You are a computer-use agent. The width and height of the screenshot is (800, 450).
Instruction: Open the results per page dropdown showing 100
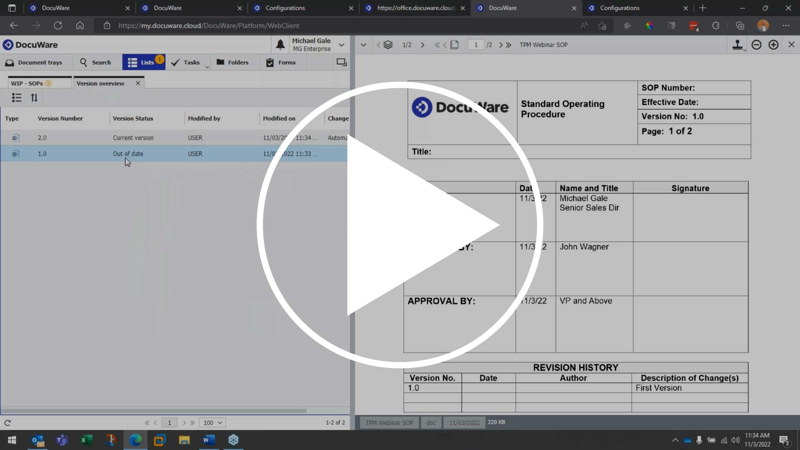click(x=212, y=422)
